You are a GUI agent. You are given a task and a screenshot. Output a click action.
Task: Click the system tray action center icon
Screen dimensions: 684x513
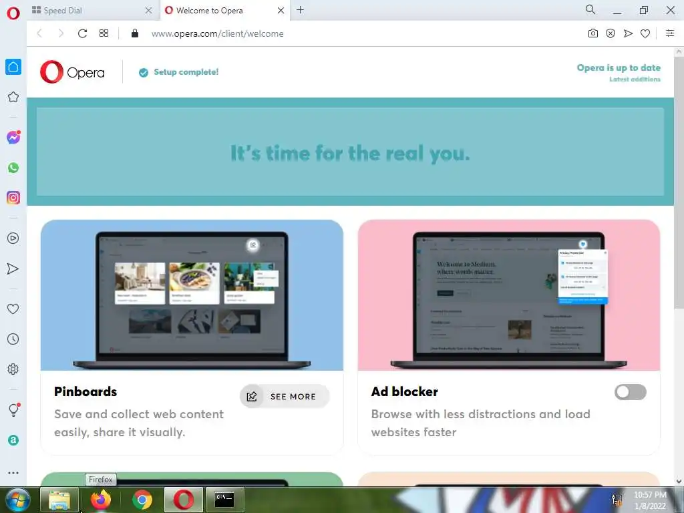pyautogui.click(x=617, y=500)
